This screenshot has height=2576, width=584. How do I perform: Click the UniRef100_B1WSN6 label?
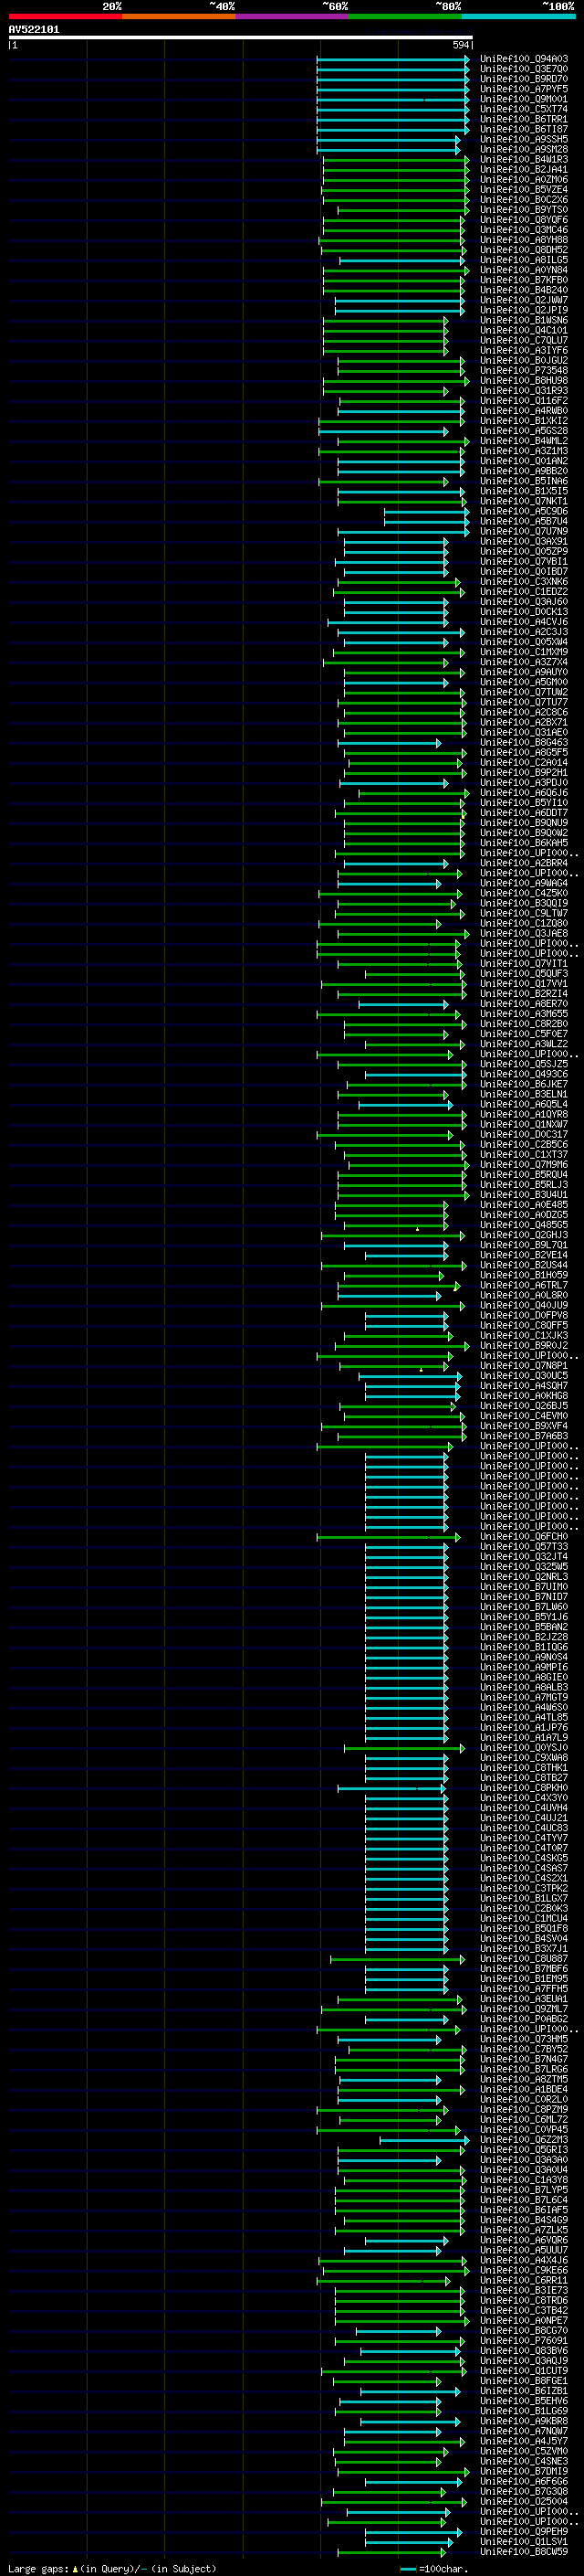point(524,320)
